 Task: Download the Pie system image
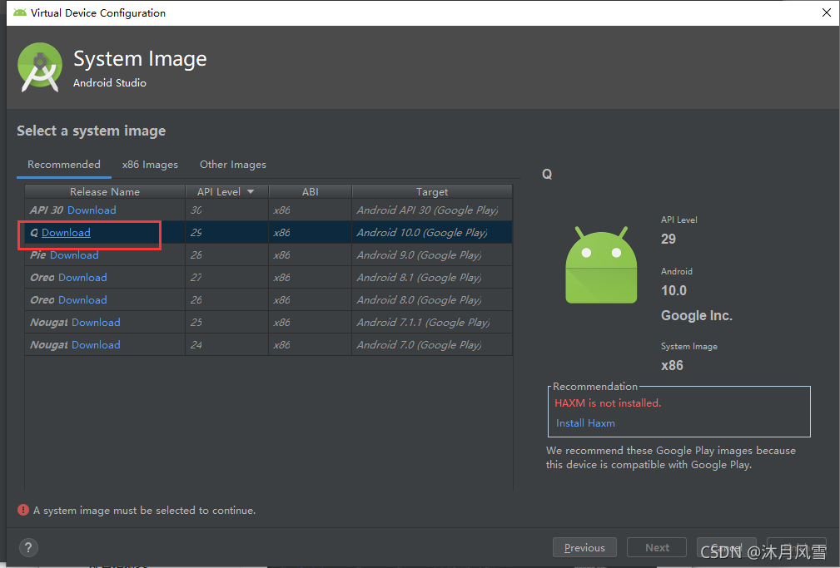(x=74, y=254)
